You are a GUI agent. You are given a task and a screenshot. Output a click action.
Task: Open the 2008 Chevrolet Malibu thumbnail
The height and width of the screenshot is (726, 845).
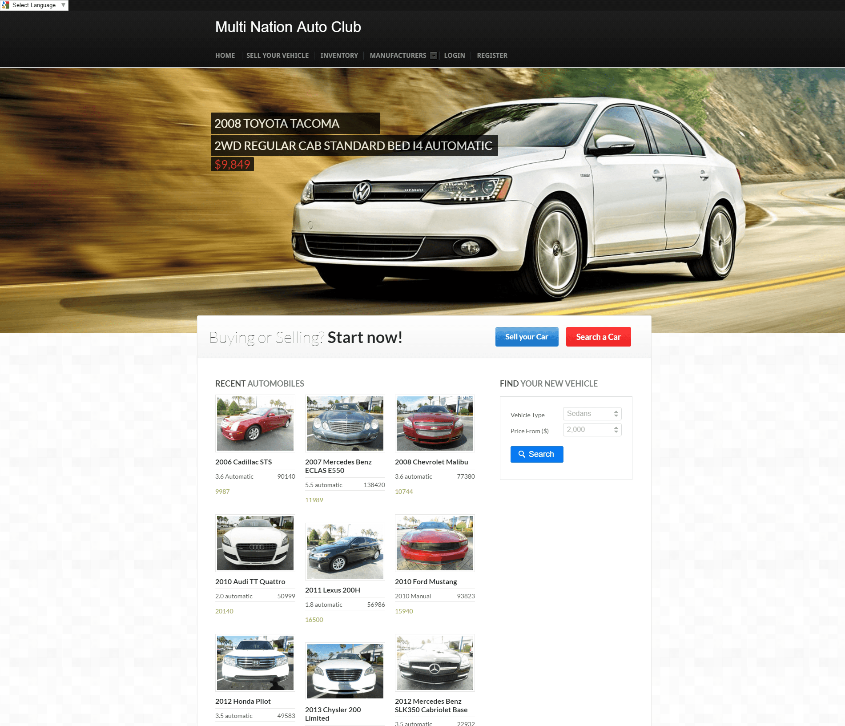point(435,423)
